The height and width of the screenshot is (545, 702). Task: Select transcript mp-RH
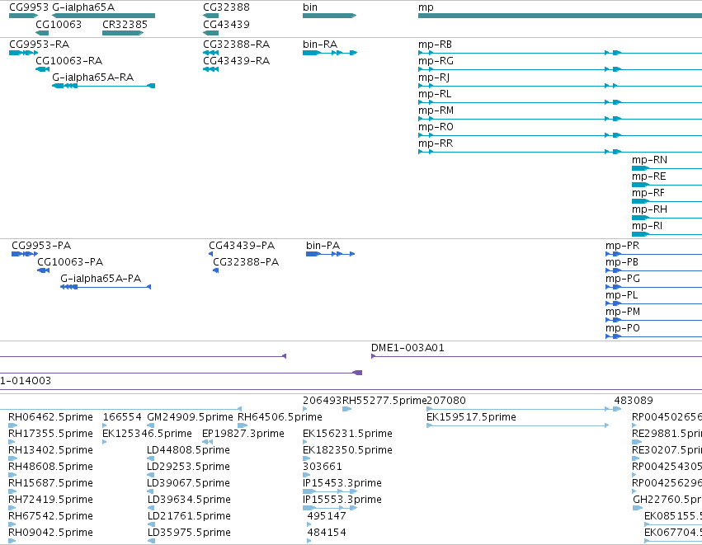point(667,218)
